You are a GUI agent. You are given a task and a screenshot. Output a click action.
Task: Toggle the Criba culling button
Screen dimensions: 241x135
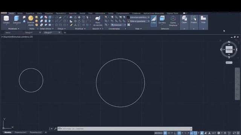154,21
